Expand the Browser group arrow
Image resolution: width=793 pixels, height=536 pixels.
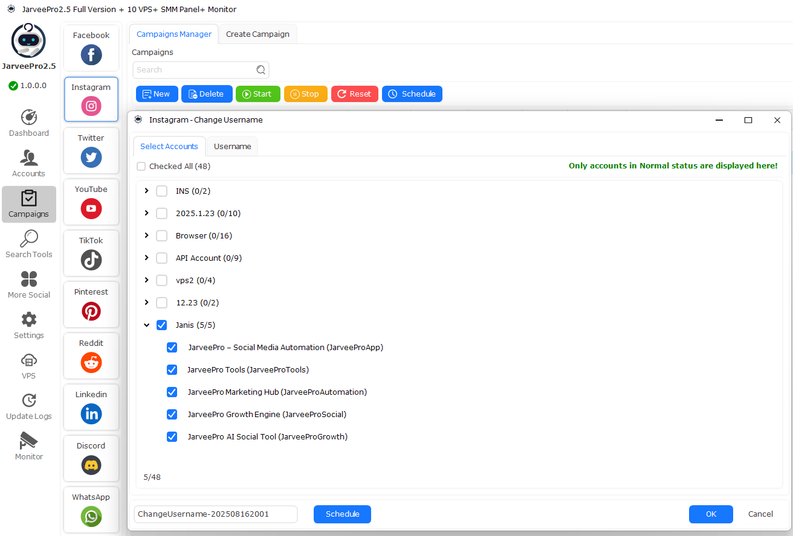pos(146,235)
